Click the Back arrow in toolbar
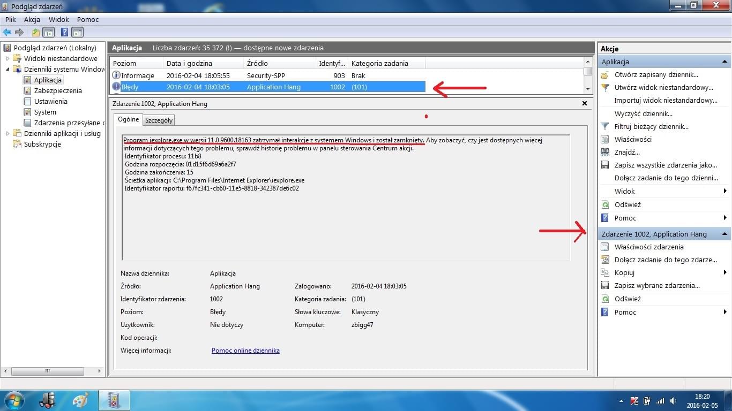732x411 pixels. (x=7, y=32)
